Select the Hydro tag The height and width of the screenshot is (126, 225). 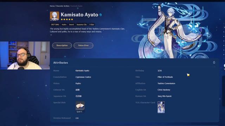coord(64,24)
